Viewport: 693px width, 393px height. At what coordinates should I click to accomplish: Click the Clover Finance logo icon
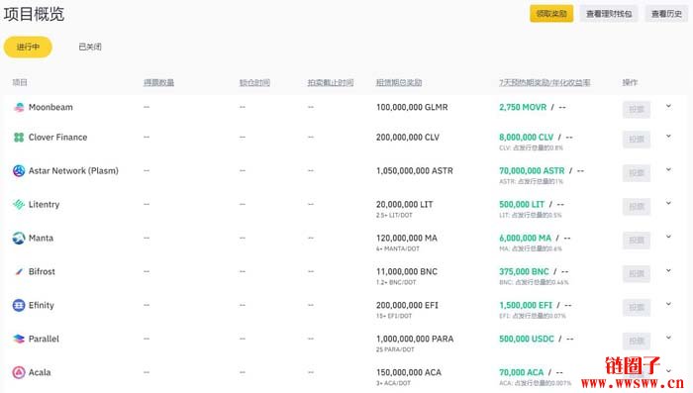point(19,138)
